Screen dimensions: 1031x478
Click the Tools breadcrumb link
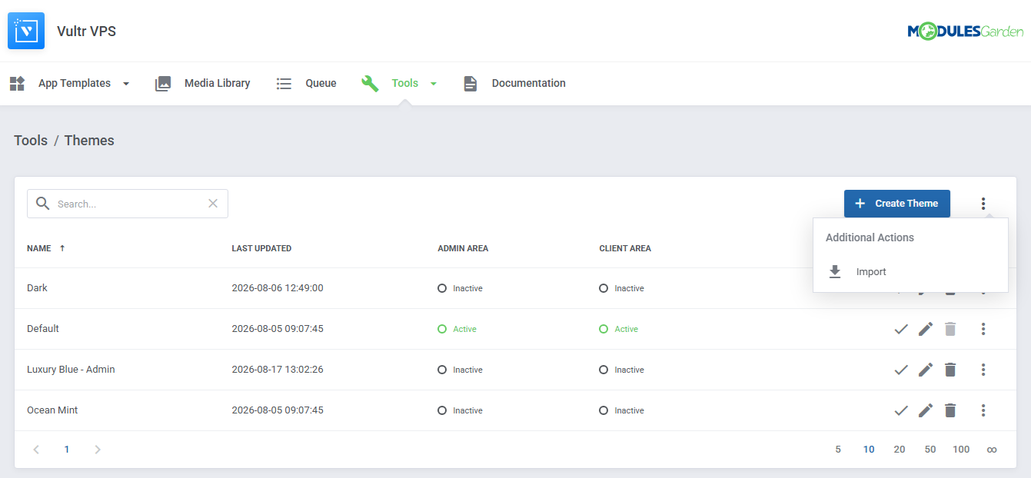coord(31,141)
